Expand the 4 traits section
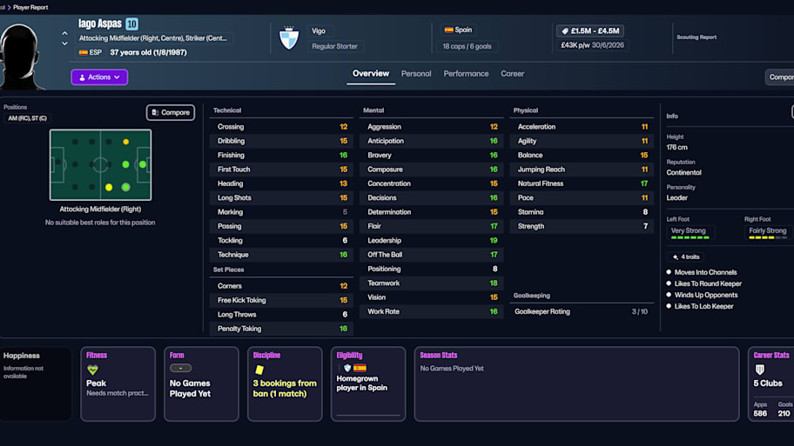794x446 pixels. pyautogui.click(x=684, y=257)
